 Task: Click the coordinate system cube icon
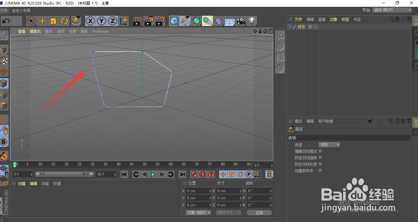pos(124,21)
